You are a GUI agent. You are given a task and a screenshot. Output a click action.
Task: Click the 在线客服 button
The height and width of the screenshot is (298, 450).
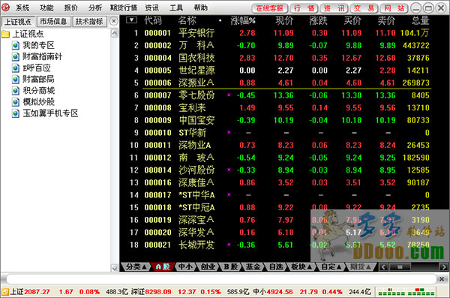pos(269,8)
